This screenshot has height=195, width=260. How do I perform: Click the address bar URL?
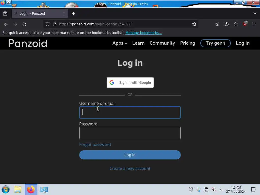pyautogui.click(x=96, y=24)
